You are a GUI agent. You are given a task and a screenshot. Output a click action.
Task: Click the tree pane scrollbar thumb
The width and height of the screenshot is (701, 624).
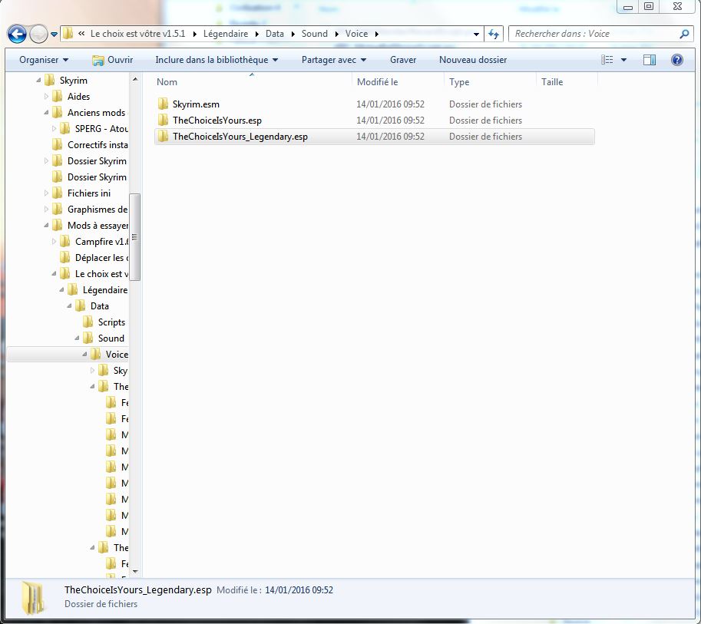(134, 237)
